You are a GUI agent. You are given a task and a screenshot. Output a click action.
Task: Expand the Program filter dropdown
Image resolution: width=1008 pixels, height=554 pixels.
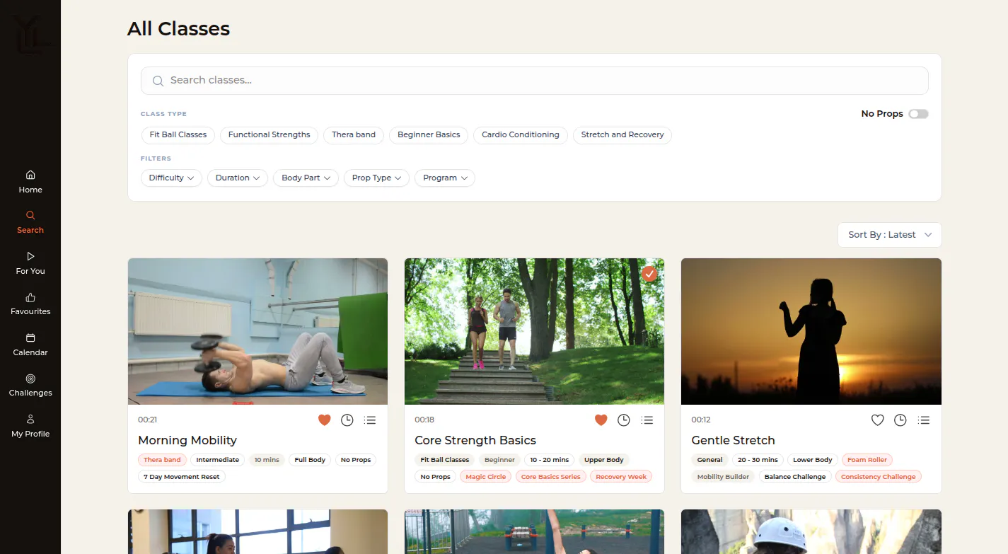pos(445,178)
